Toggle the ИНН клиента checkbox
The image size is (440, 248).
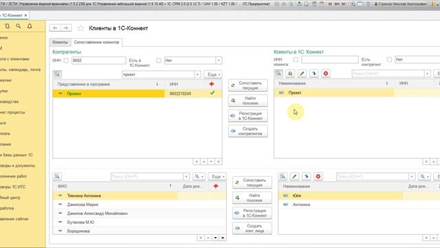pos(296,59)
